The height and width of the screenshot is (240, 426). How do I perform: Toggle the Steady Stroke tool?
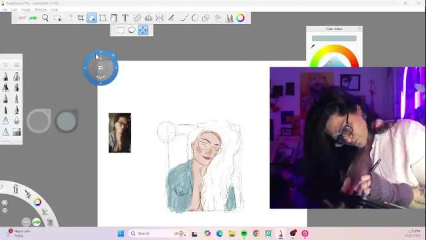tap(171, 18)
